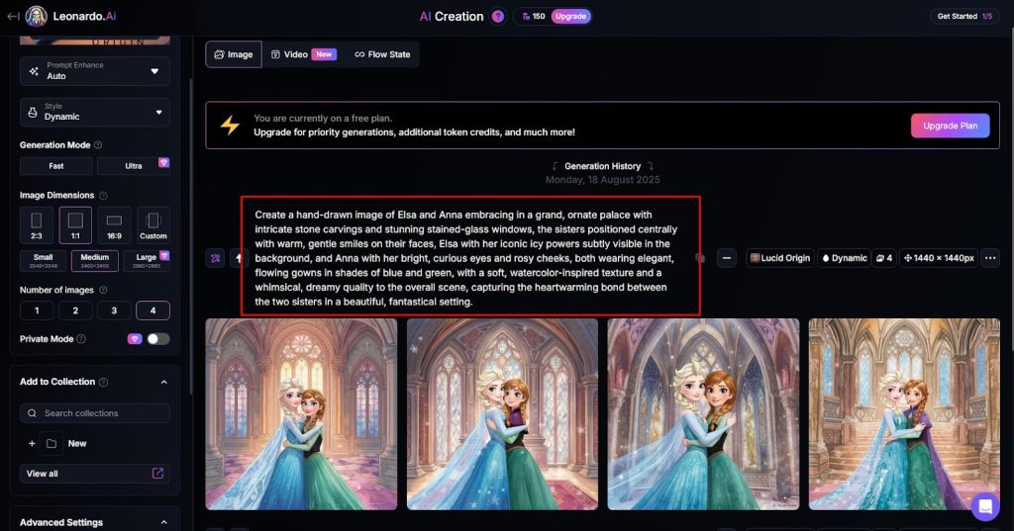Image resolution: width=1014 pixels, height=531 pixels.
Task: Click the Search collections input field
Action: point(95,413)
